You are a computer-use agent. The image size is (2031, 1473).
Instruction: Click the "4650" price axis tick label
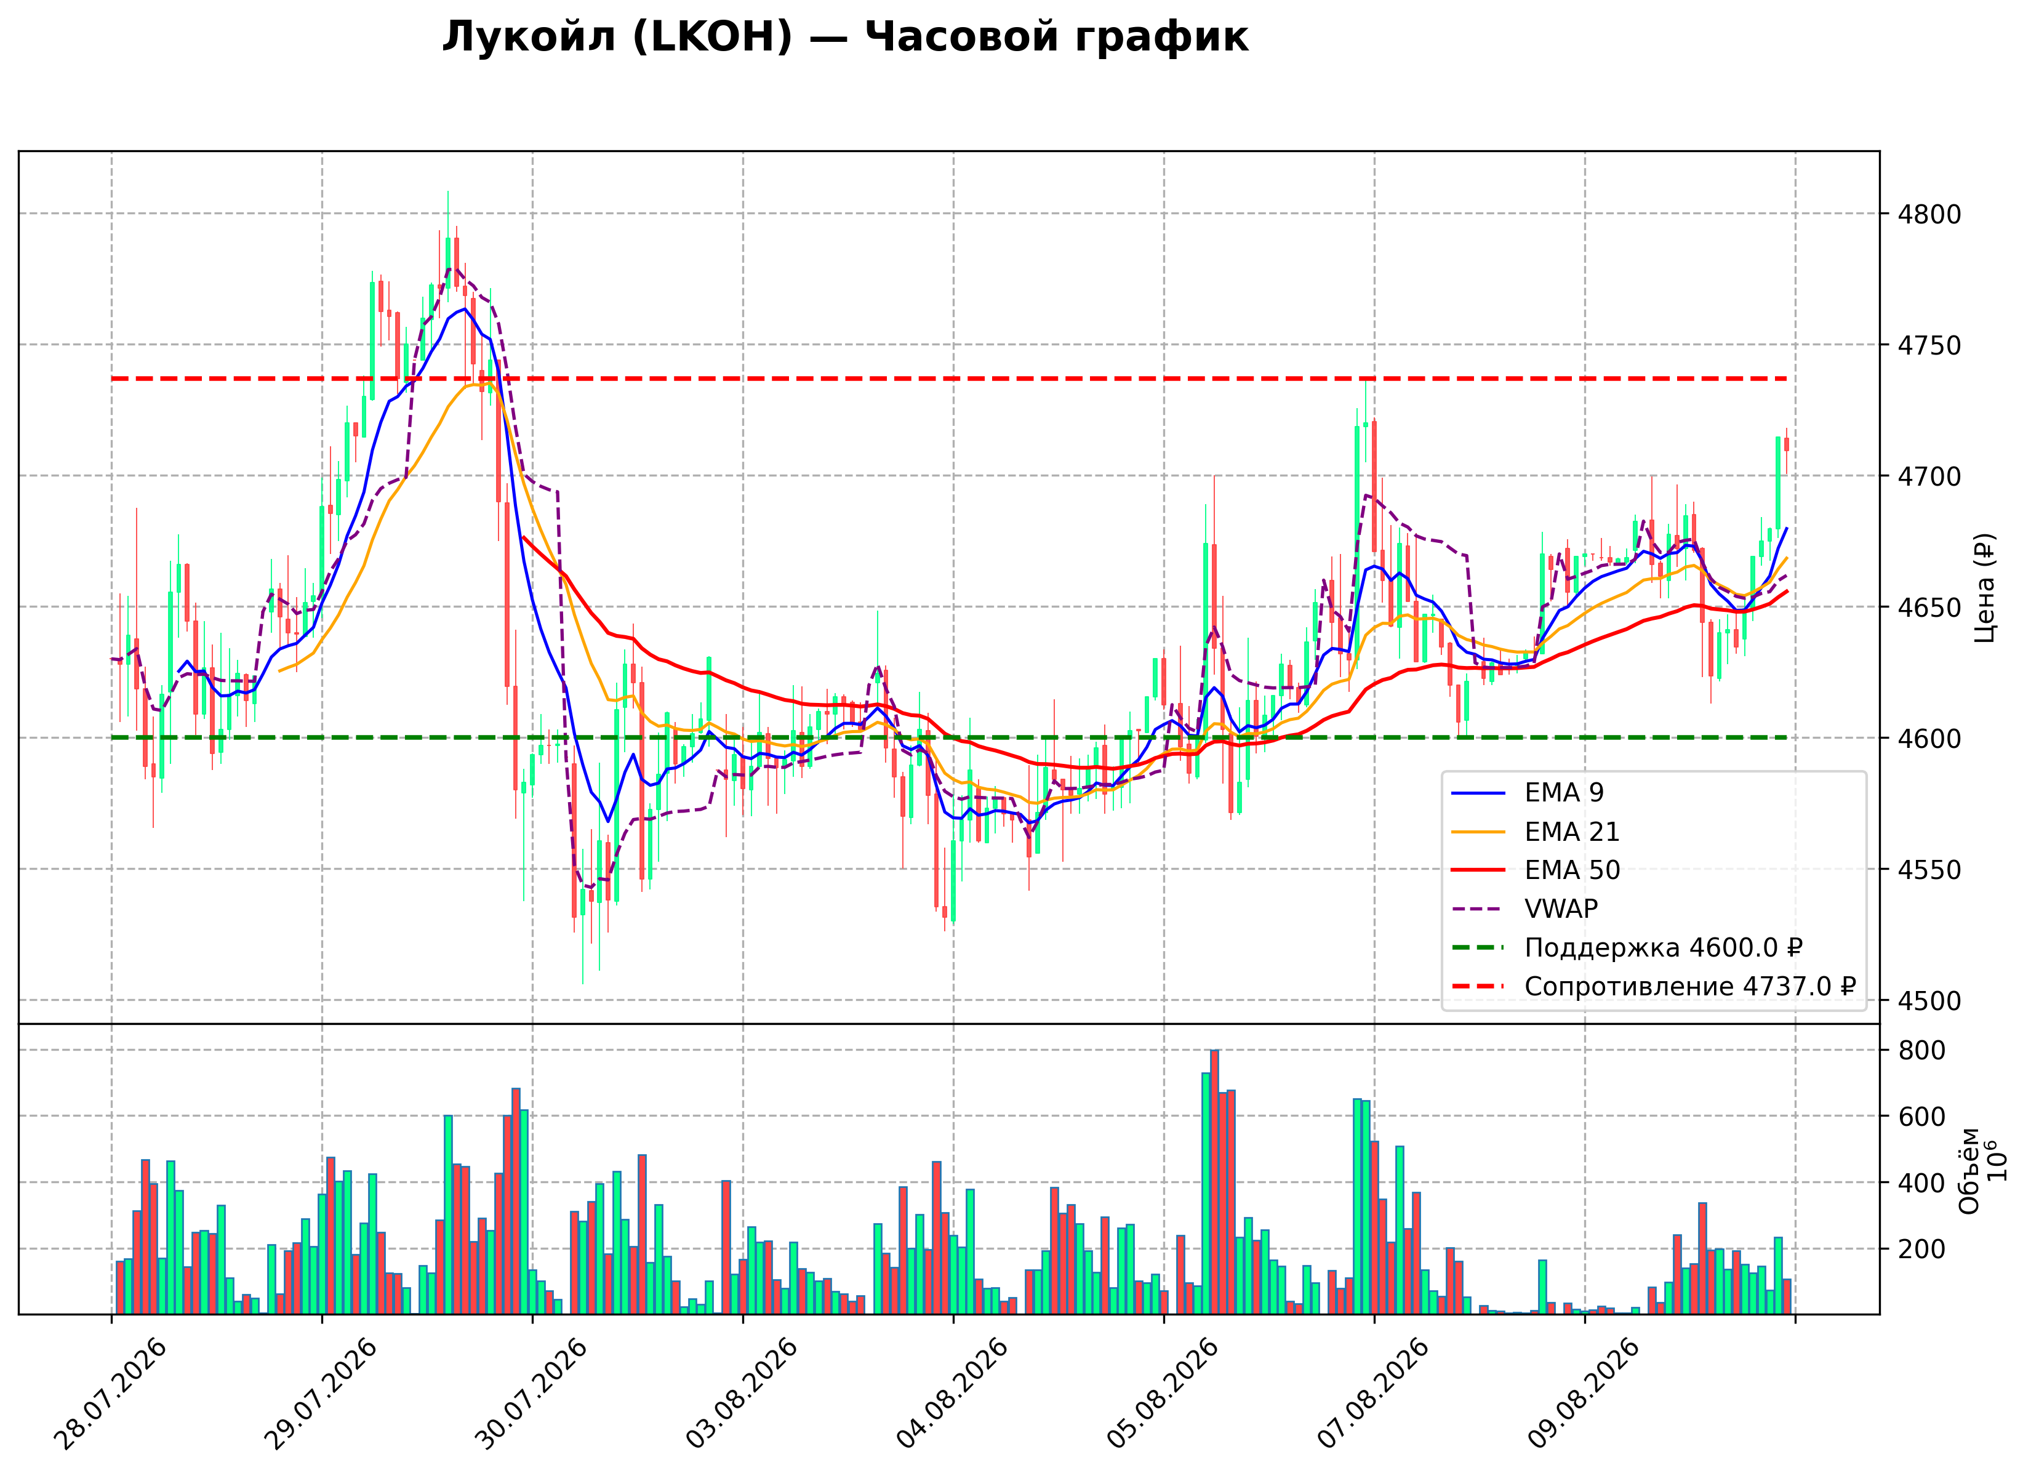pyautogui.click(x=1929, y=608)
